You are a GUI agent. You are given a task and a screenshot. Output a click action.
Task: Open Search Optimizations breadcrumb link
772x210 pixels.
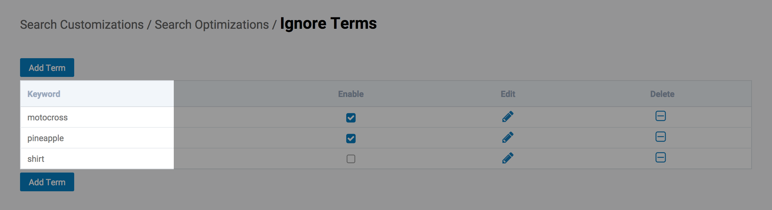pyautogui.click(x=212, y=25)
